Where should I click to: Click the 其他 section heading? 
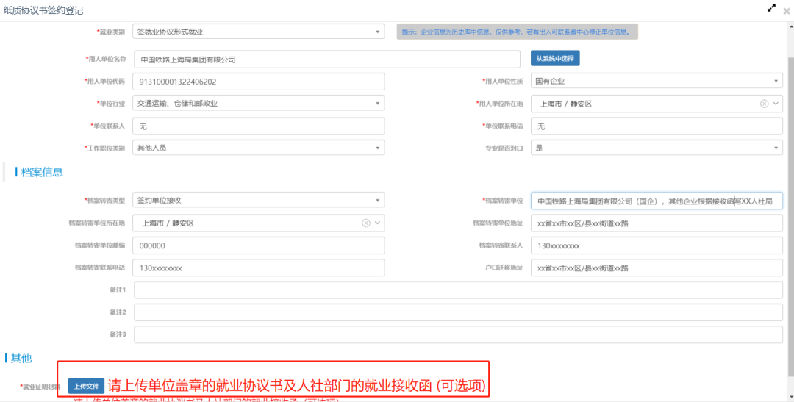point(21,359)
